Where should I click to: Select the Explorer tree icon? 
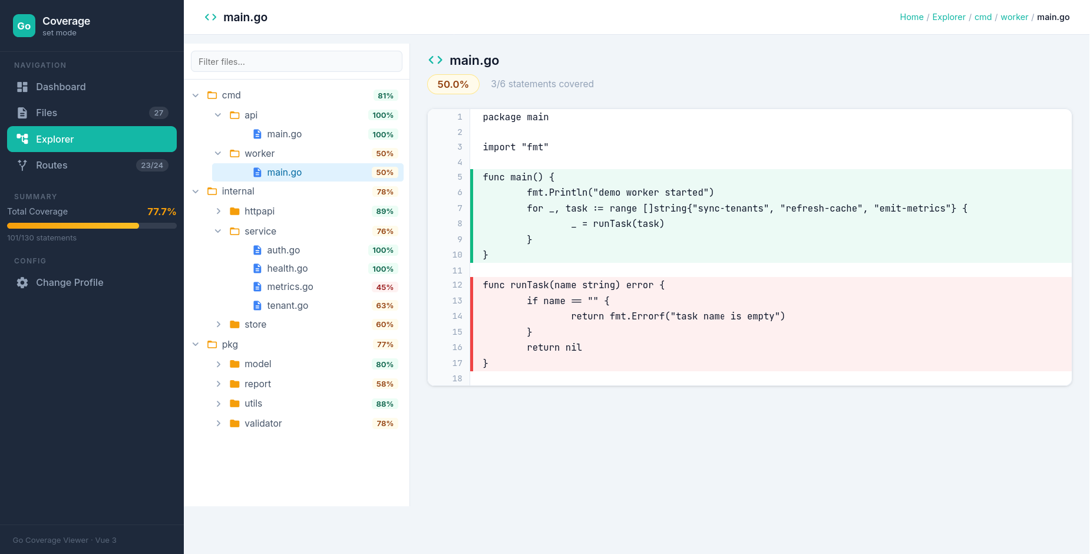pyautogui.click(x=22, y=139)
